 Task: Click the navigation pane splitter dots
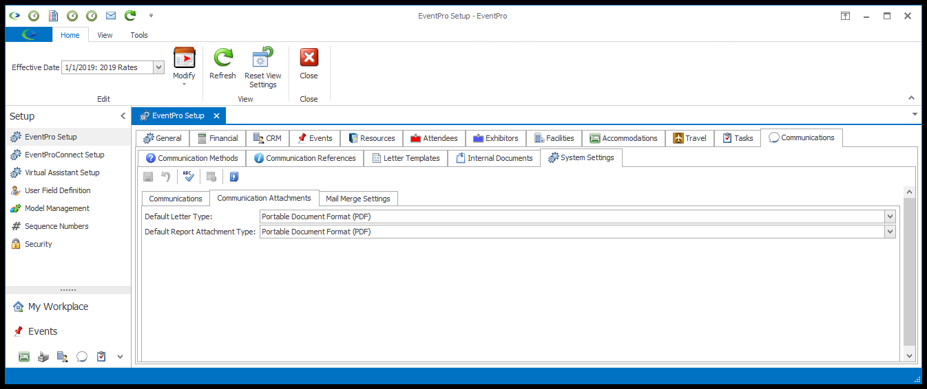[67, 290]
